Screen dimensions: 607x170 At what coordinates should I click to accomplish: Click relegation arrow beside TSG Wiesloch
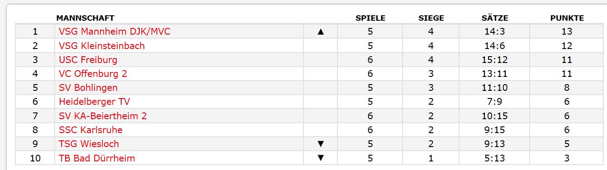[x=321, y=144]
